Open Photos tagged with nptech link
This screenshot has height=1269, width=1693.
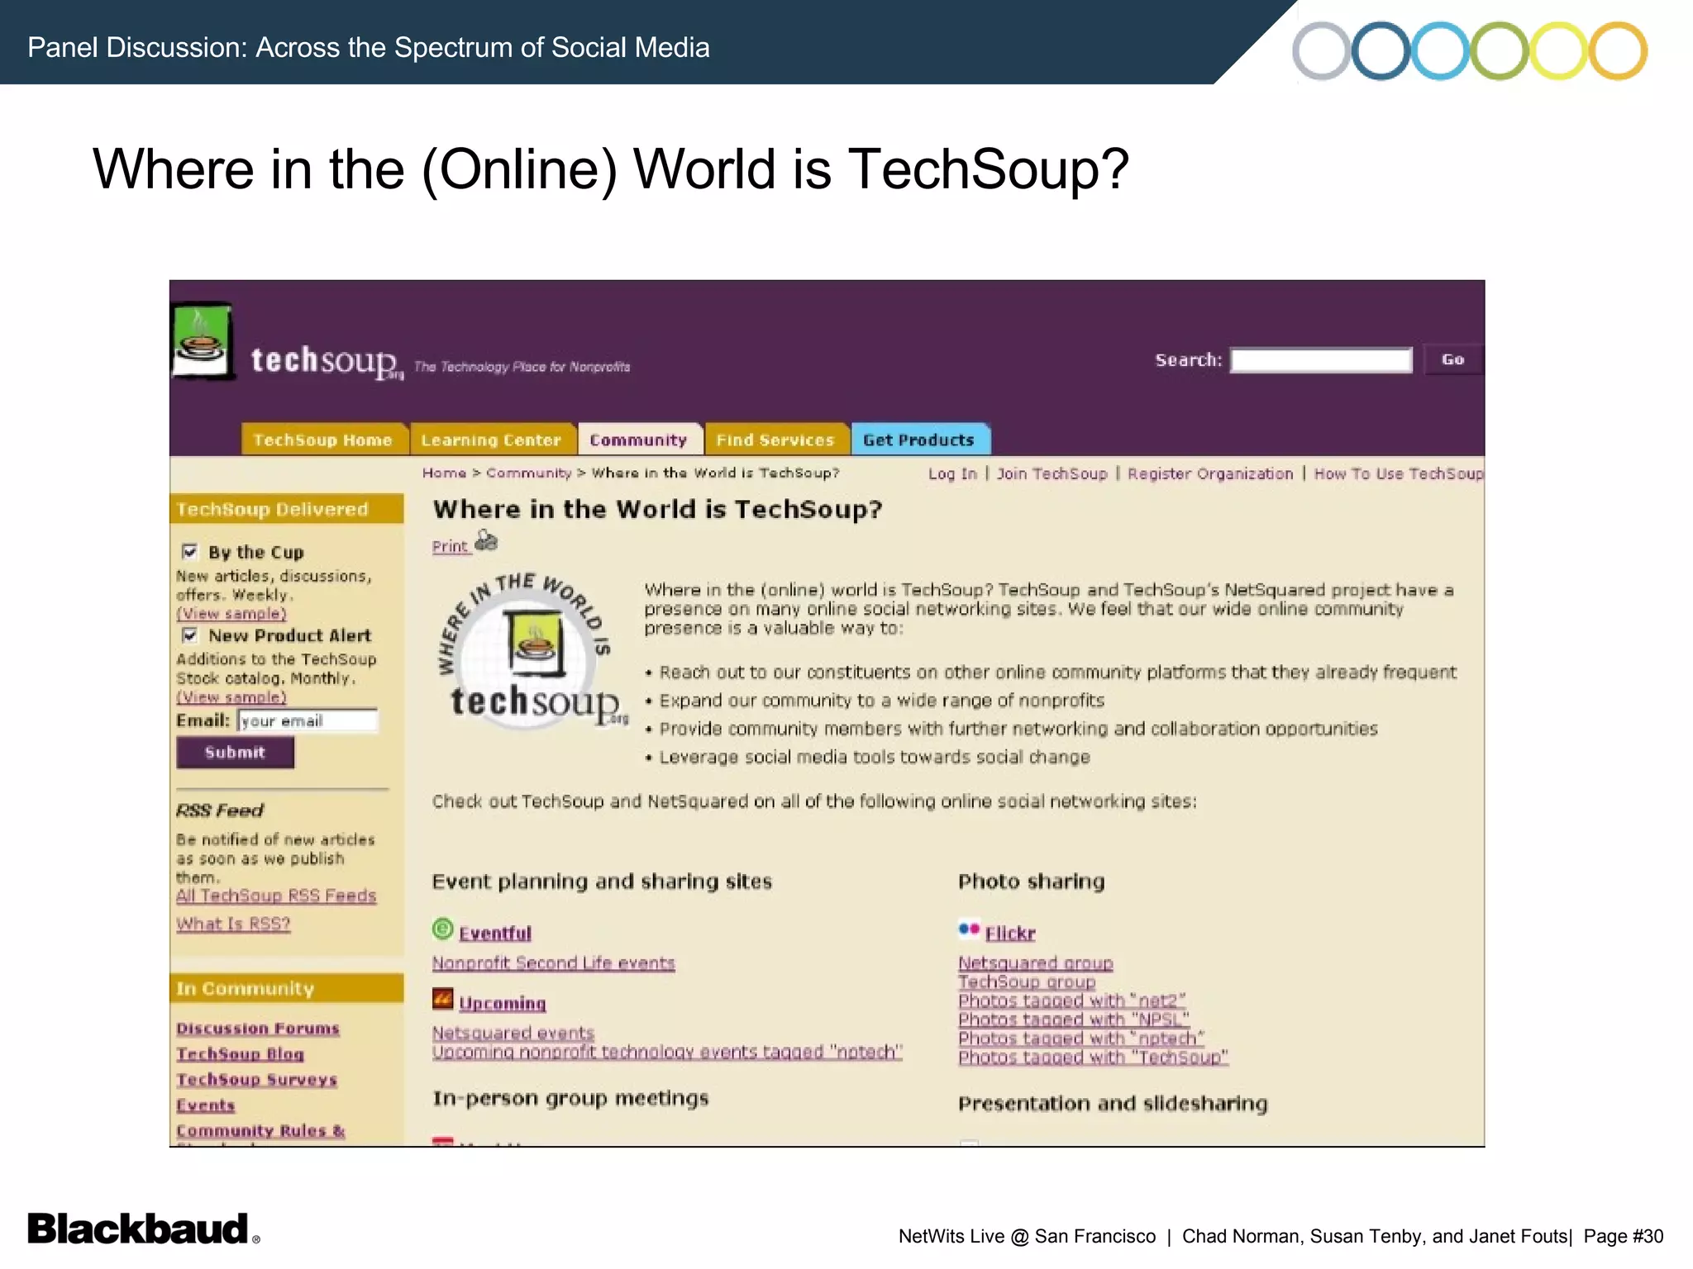1081,1038
